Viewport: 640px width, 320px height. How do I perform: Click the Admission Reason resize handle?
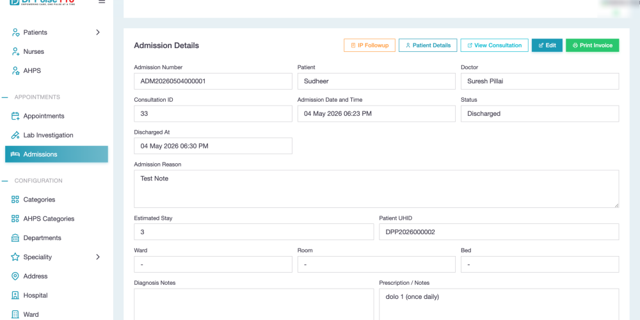pyautogui.click(x=616, y=205)
